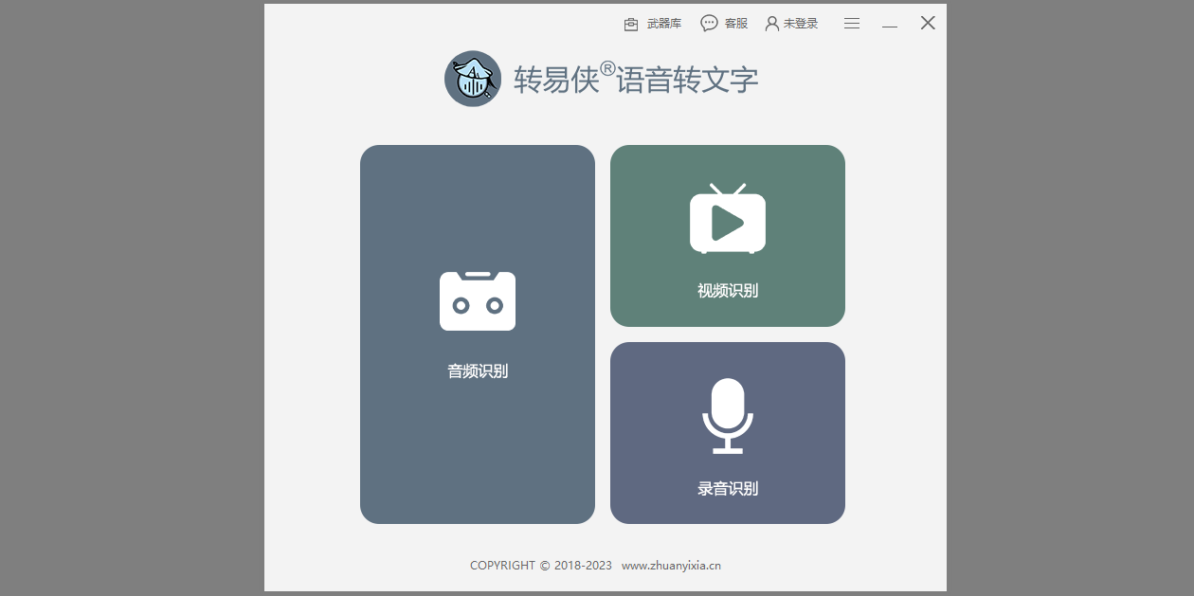The height and width of the screenshot is (596, 1194).
Task: Open the 音频识别 audio recognition panel
Action: pyautogui.click(x=477, y=334)
